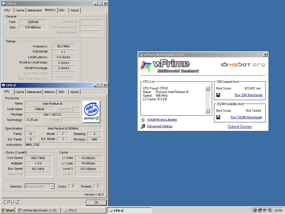This screenshot has width=285, height=214.
Task: Click the title bar icon of the back CPU-Z Memory window
Action: coord(3,3)
